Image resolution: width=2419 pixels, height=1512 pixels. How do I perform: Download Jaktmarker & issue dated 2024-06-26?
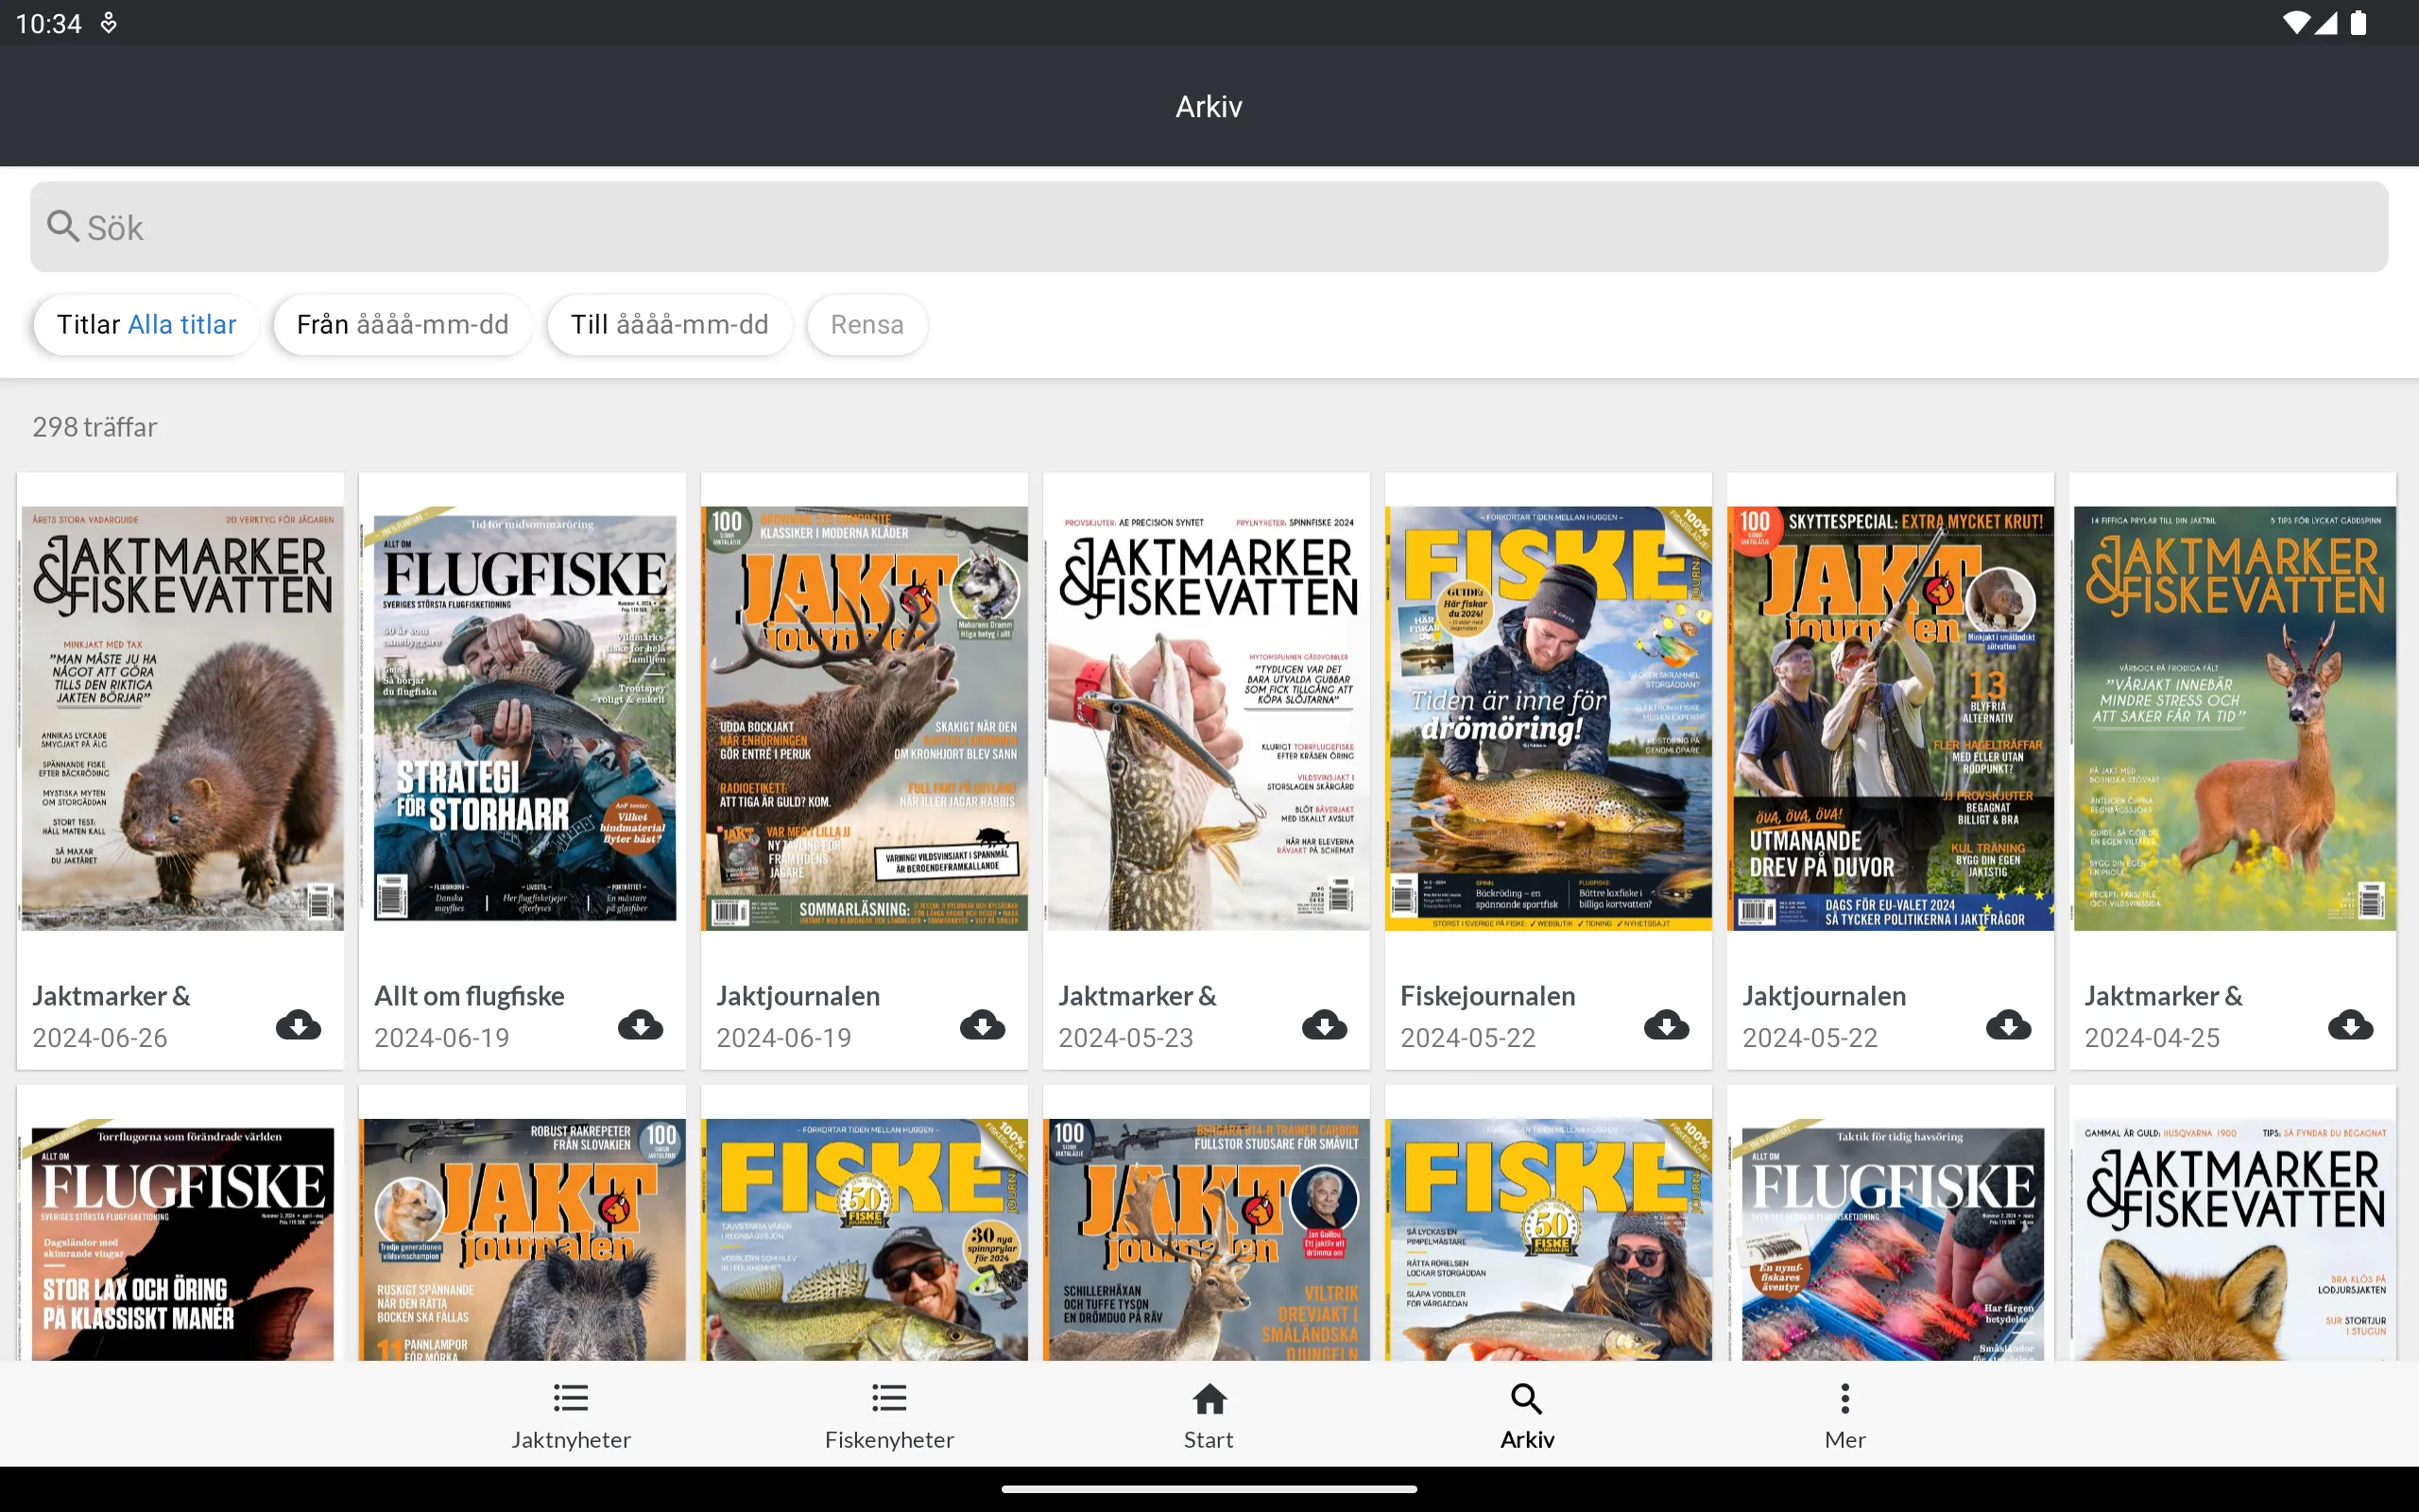298,1024
